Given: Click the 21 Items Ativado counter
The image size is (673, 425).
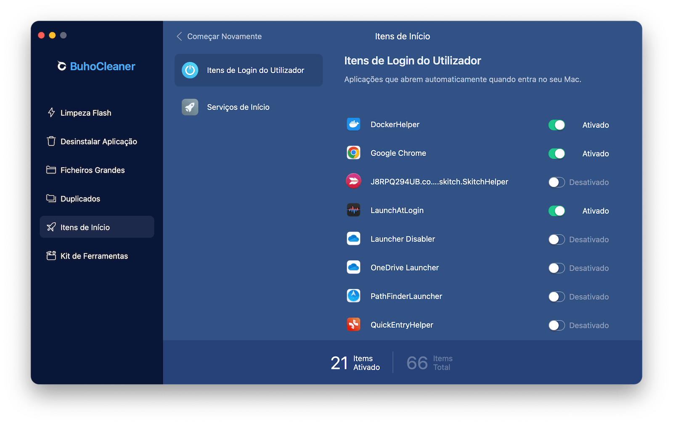Looking at the screenshot, I should point(355,363).
